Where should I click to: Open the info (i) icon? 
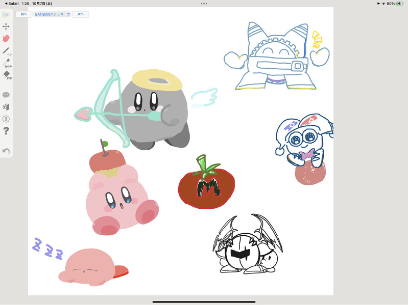click(6, 119)
